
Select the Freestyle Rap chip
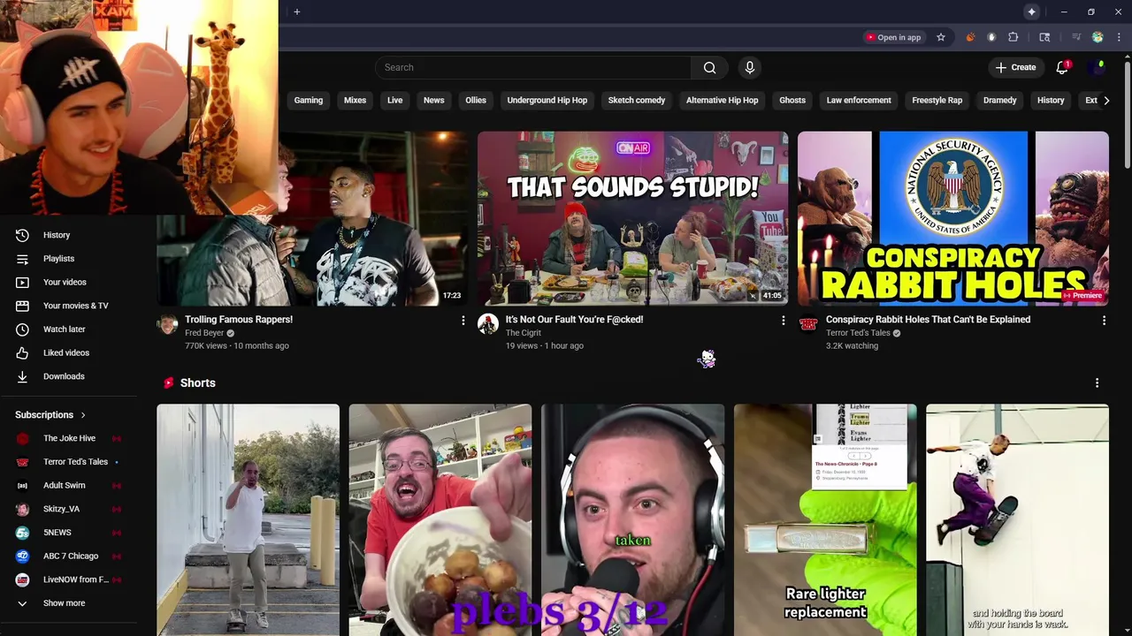937,100
